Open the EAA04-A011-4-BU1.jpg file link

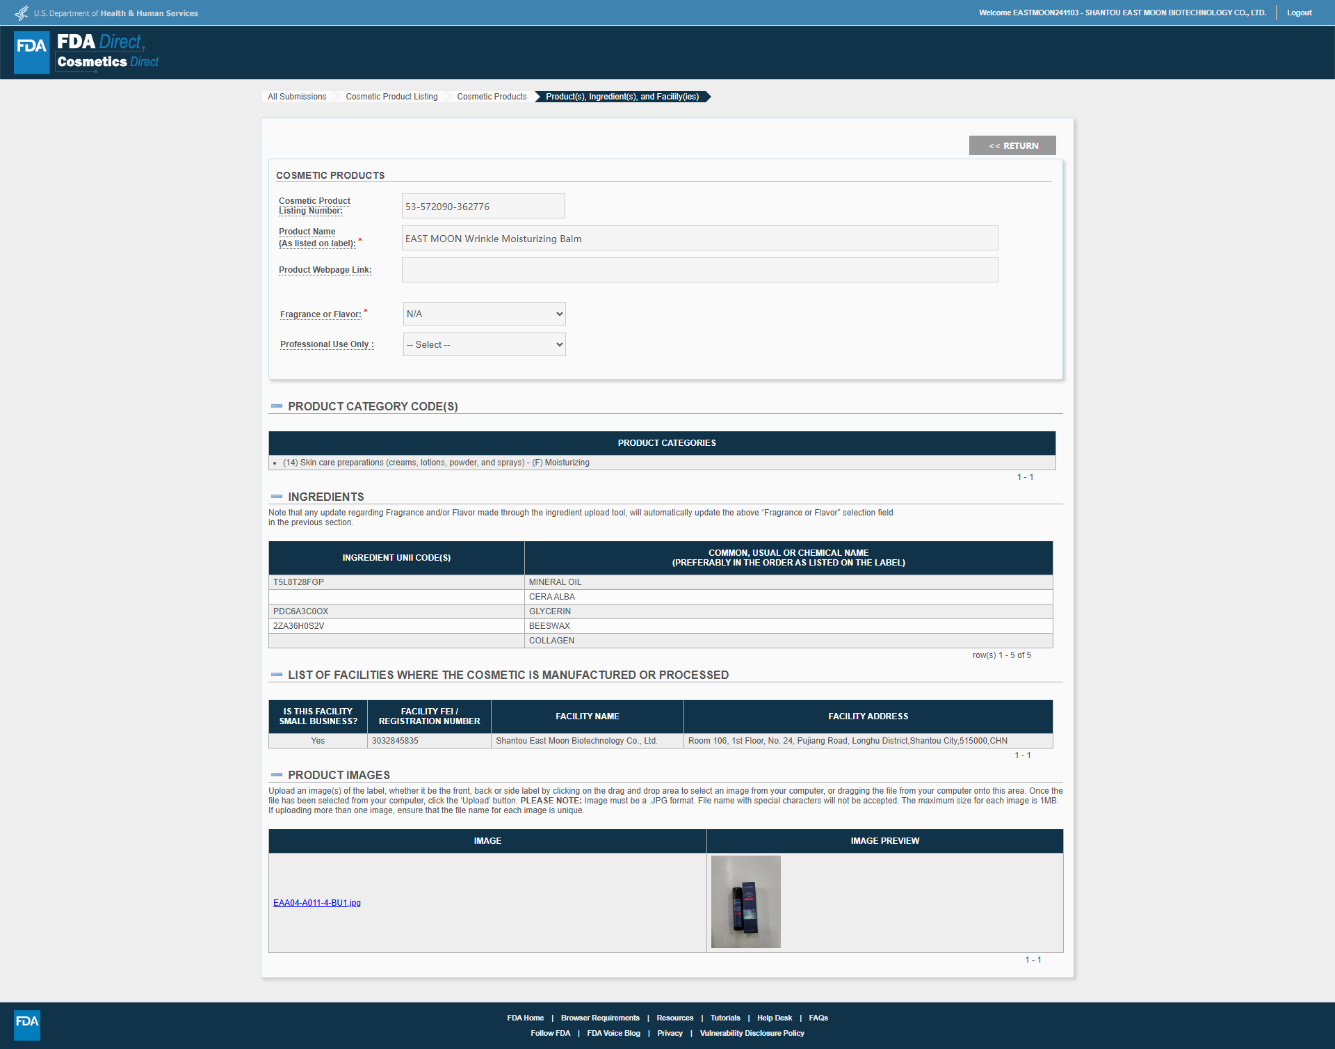317,903
